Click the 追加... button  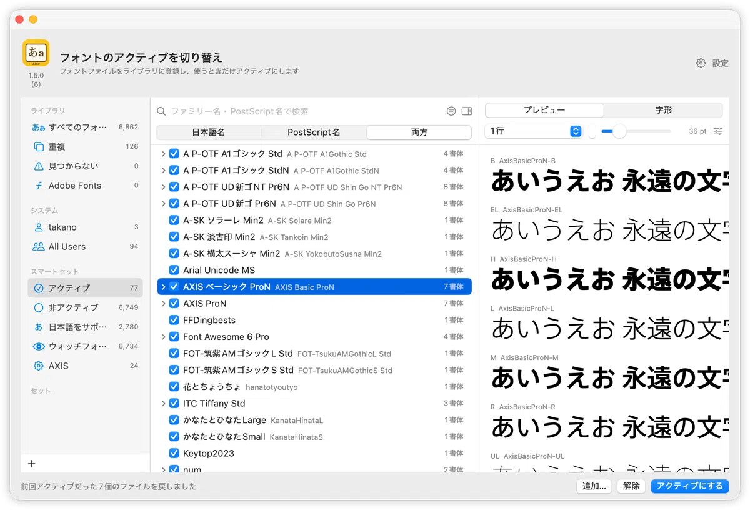(x=594, y=486)
